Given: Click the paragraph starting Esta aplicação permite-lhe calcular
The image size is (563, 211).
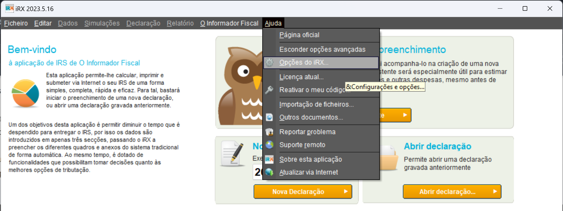Looking at the screenshot, I should (x=113, y=90).
